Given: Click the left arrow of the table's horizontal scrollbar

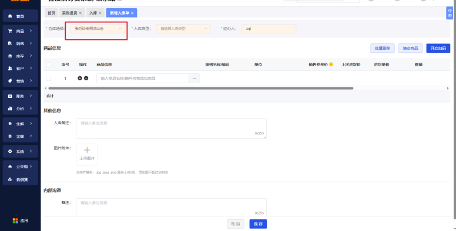Looking at the screenshot, I should pos(45,88).
